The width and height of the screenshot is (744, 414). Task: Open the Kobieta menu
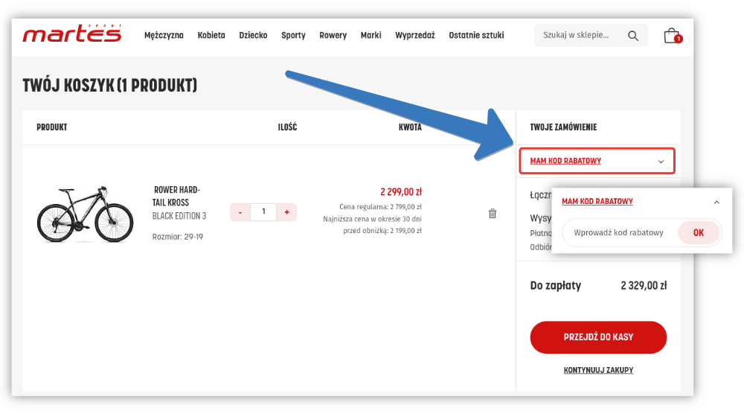tap(211, 36)
